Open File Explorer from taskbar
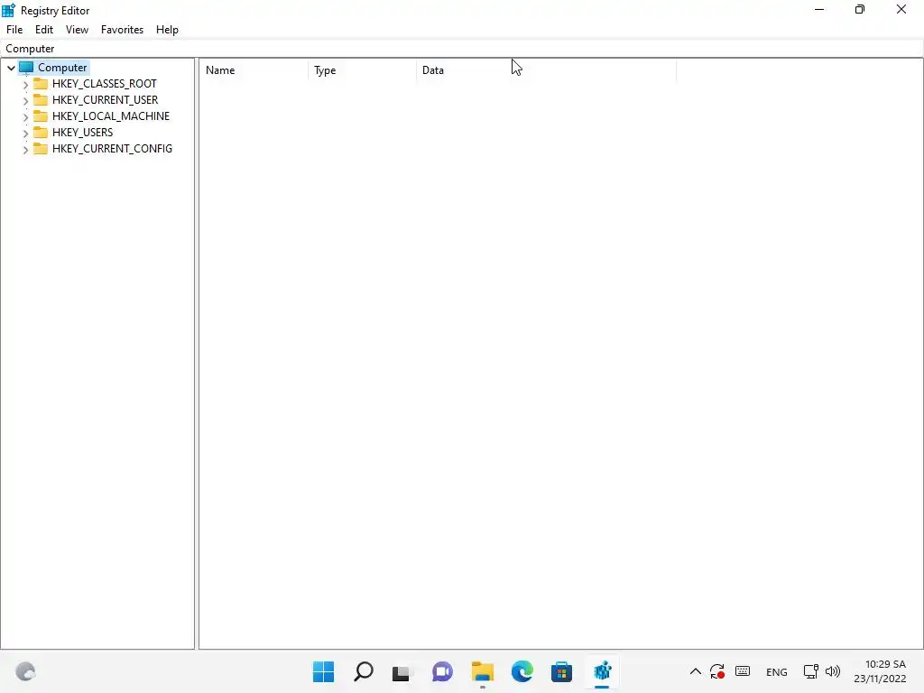The image size is (924, 693). coord(482,671)
